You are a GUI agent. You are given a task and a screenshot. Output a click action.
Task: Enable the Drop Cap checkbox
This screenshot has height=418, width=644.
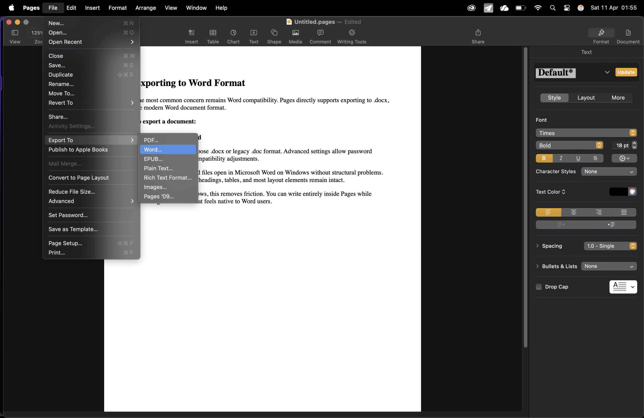(539, 287)
